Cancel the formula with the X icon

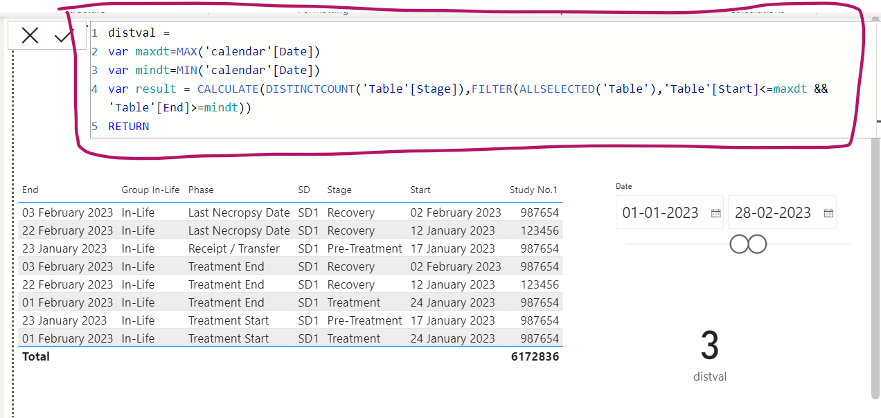click(x=30, y=35)
